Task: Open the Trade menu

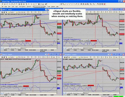Action: (x=49, y=7)
